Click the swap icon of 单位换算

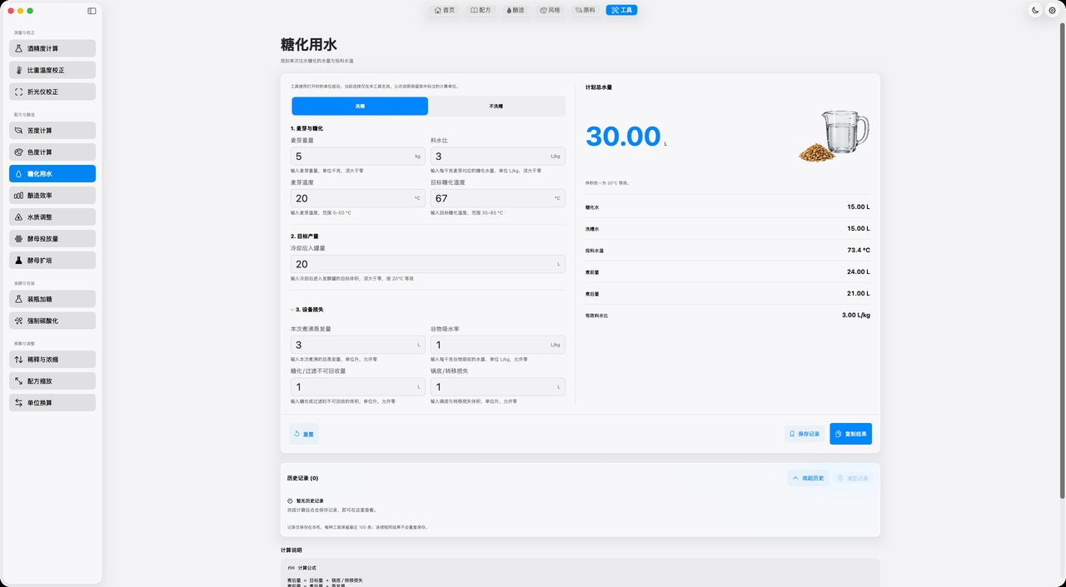click(18, 403)
